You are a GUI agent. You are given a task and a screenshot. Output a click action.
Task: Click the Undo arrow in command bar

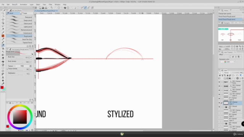pos(51,8)
